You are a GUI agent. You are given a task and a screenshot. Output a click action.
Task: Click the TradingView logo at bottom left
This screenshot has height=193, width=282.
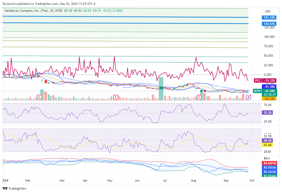pyautogui.click(x=14, y=188)
